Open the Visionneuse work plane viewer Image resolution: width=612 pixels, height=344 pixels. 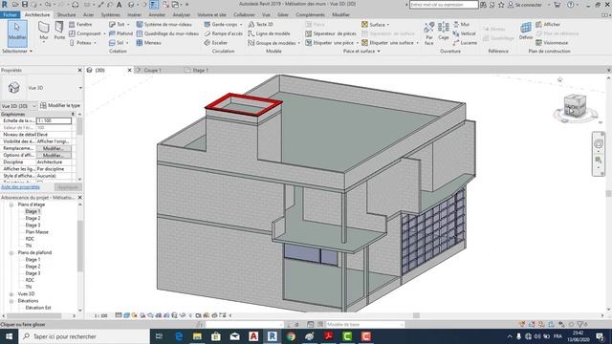pos(552,43)
